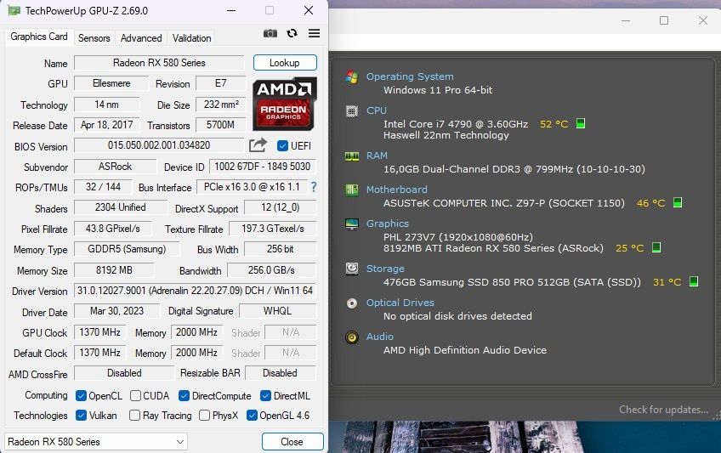Click the Check for updates link
721x453 pixels.
point(663,410)
